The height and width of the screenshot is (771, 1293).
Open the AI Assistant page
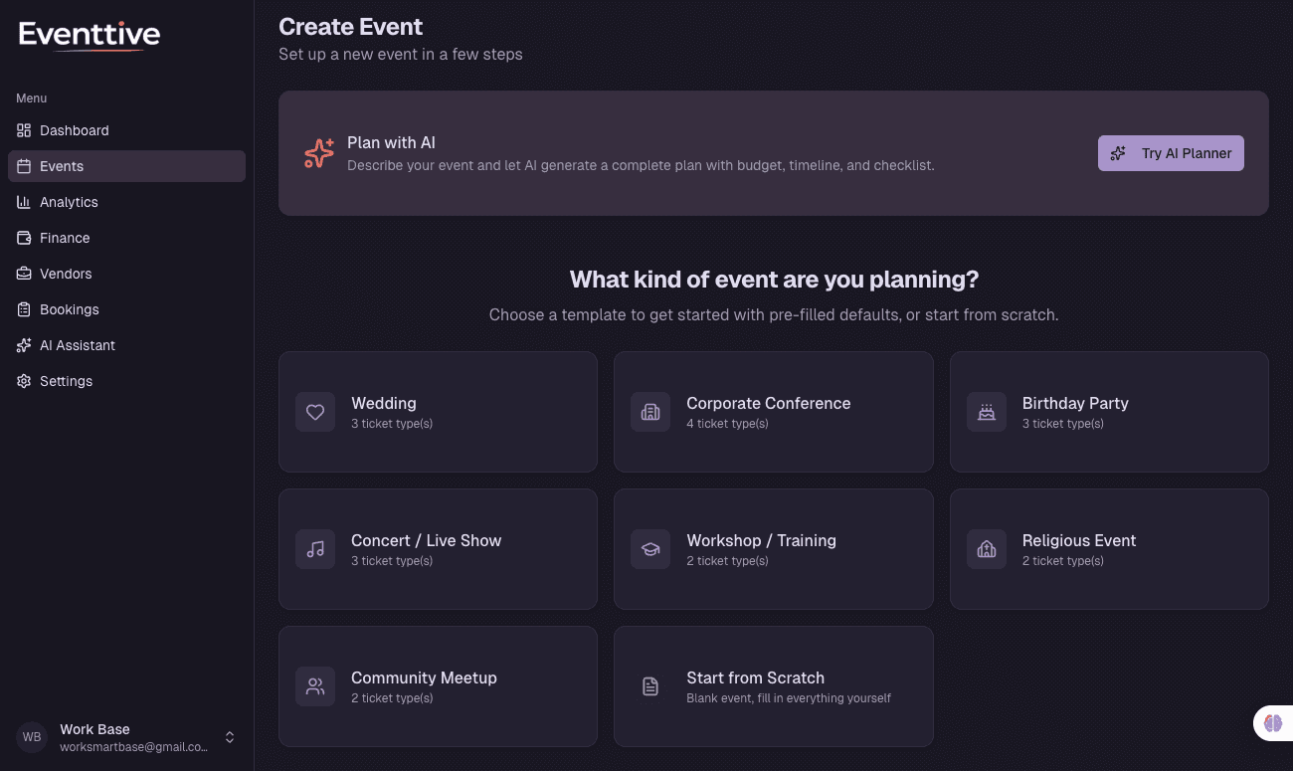78,345
